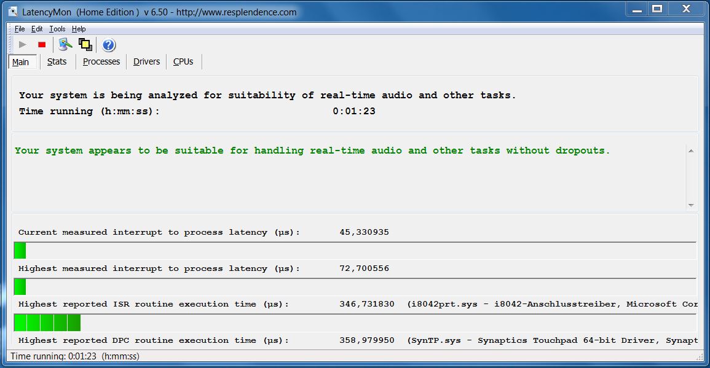
Task: Click the yellow windows toolbar icon
Action: (85, 44)
